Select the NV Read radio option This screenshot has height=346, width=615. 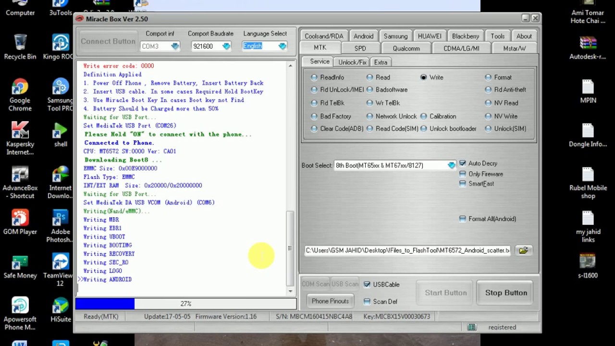click(502, 103)
